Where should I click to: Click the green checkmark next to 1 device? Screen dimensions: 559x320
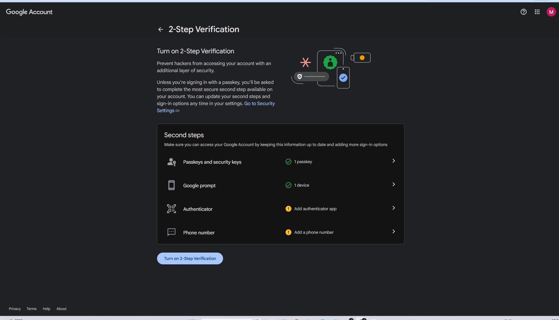[288, 185]
